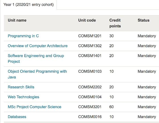Click the Credit points column header
This screenshot has height=123, width=159.
pos(115,23)
